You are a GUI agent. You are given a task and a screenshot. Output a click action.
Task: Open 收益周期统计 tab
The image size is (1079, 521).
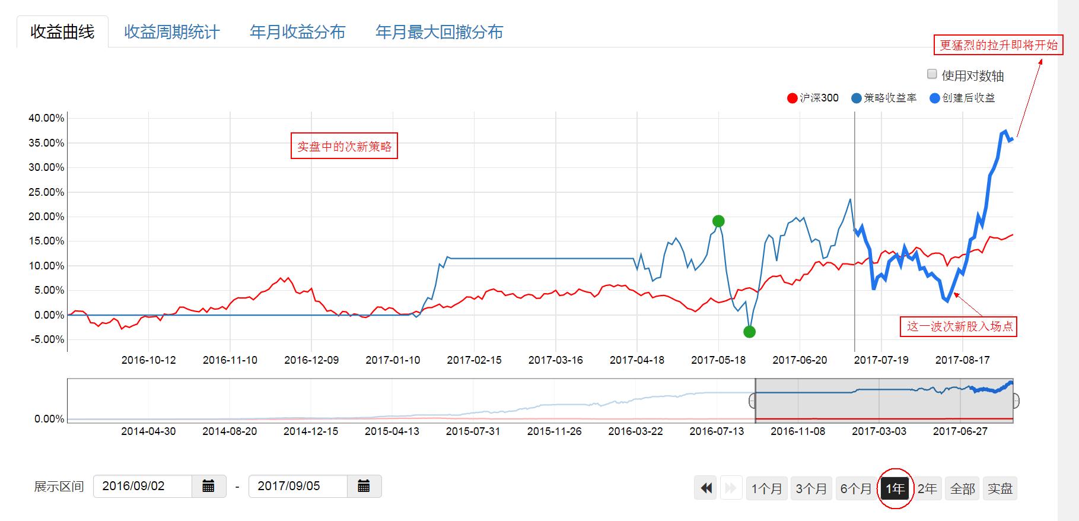point(172,32)
